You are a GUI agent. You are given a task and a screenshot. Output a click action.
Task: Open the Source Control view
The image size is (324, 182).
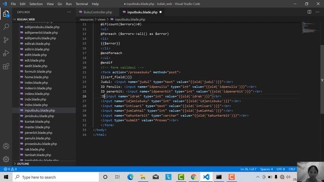point(6,40)
